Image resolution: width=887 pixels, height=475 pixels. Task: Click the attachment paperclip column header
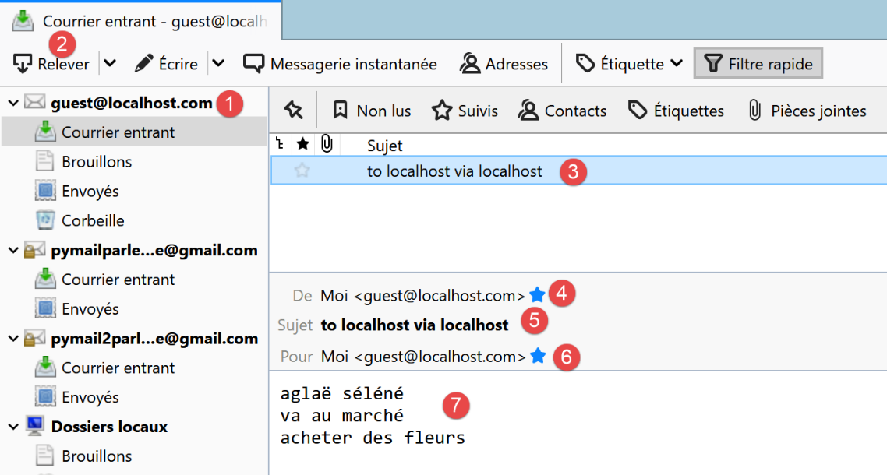(327, 145)
